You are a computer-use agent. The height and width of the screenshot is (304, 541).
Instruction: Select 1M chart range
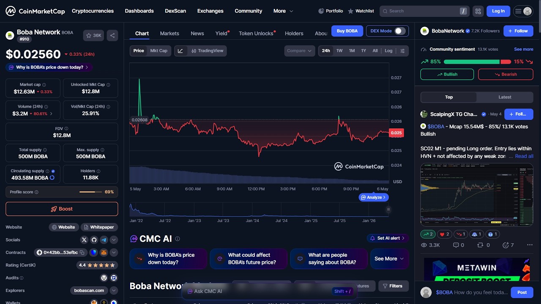pos(352,51)
